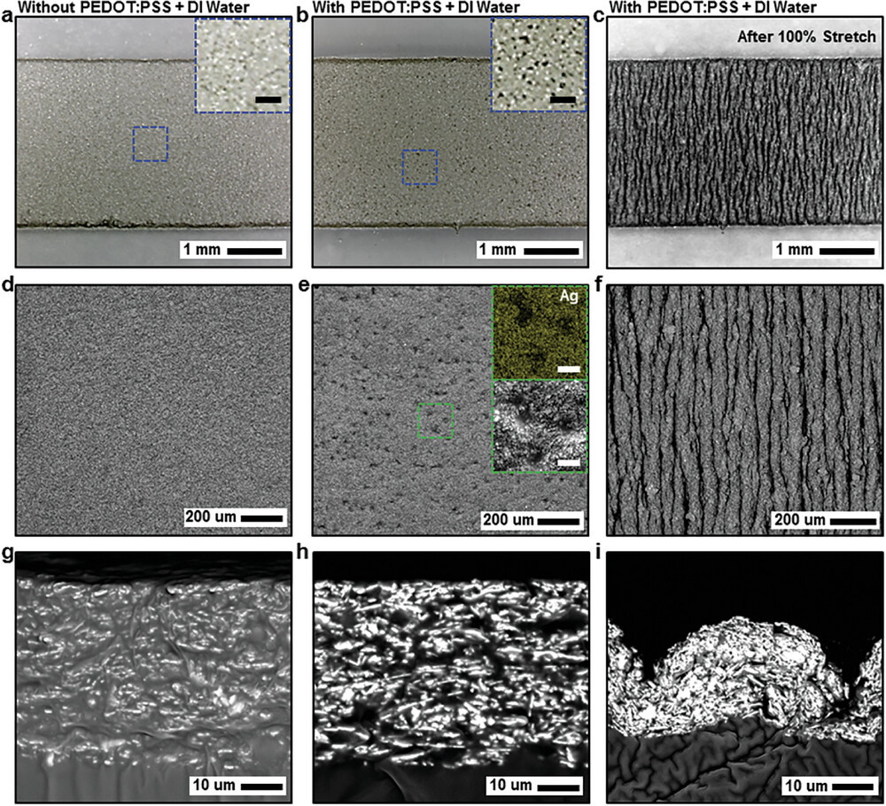Click the "200 um" scale label in panel d
The image size is (886, 806).
[x=211, y=516]
